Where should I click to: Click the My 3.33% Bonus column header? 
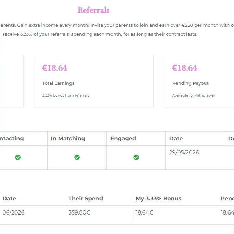pyautogui.click(x=158, y=198)
